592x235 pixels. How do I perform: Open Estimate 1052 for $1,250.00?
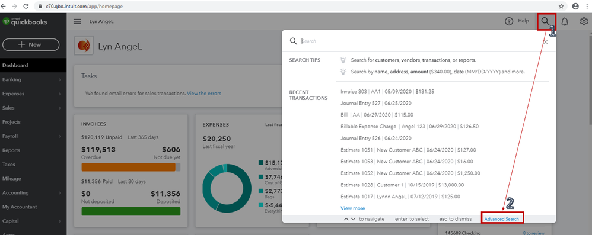click(410, 173)
